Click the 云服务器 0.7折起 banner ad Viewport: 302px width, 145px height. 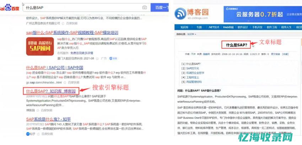261,14
